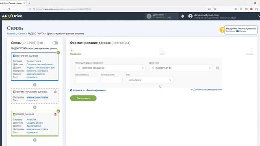
Task: Click the lock icon in the address bar
Action: coord(34,9)
